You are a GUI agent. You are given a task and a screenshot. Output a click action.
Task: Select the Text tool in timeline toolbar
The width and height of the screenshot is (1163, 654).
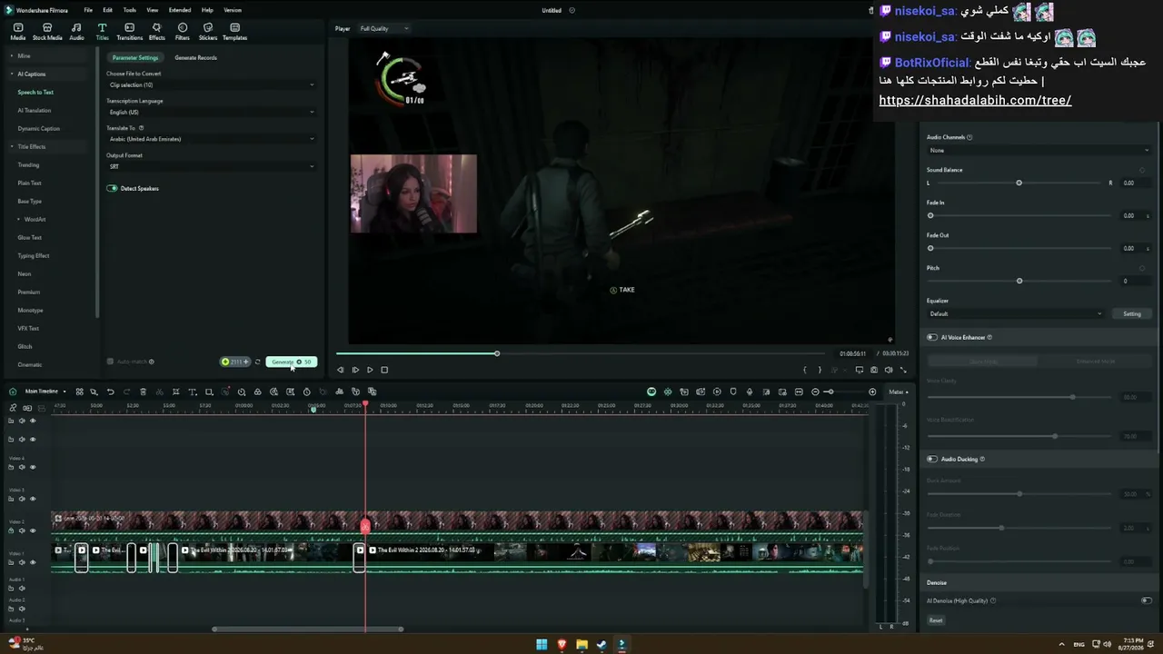(x=192, y=391)
